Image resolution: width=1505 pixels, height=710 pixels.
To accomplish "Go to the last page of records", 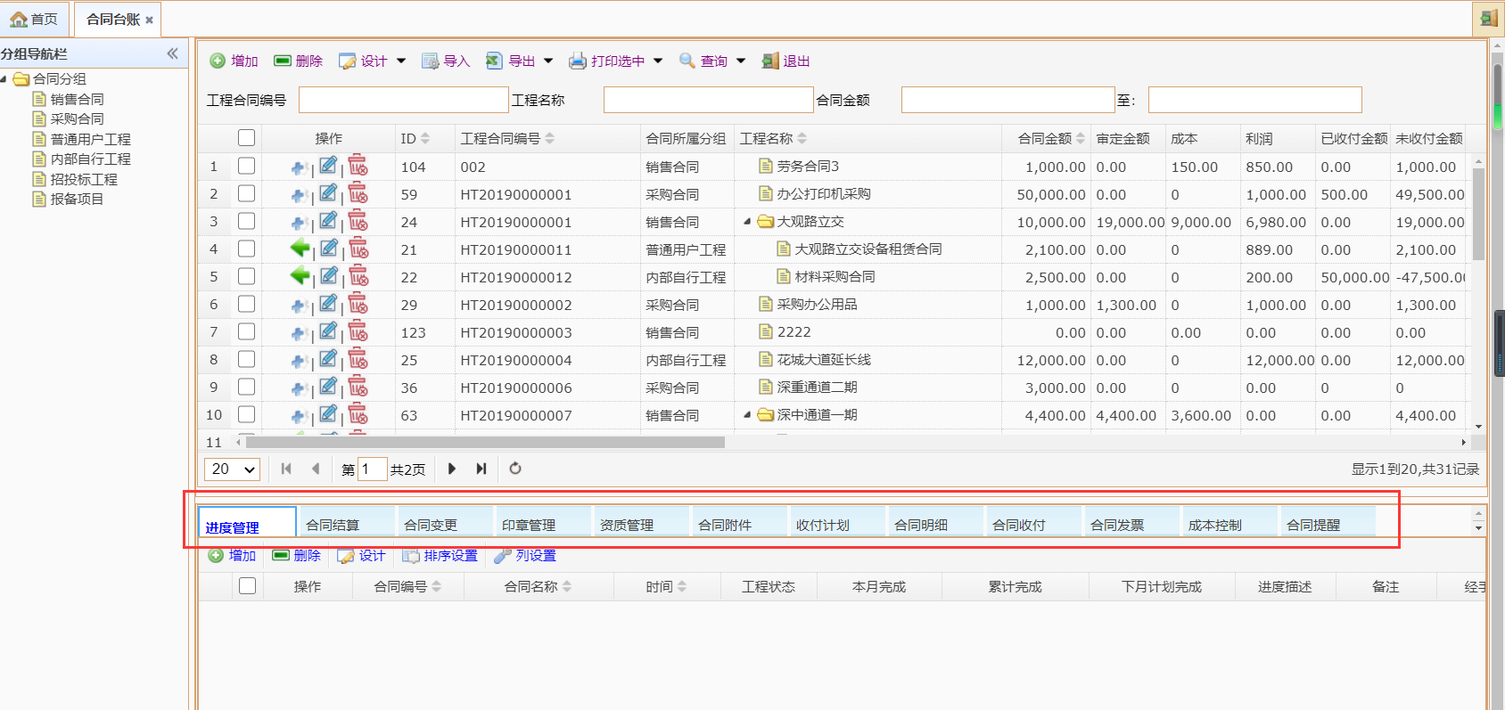I will point(481,469).
